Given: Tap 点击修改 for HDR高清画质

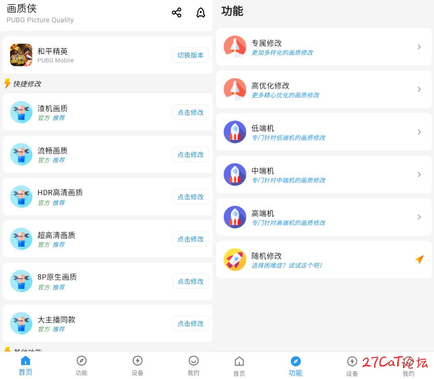Looking at the screenshot, I should click(x=191, y=197).
